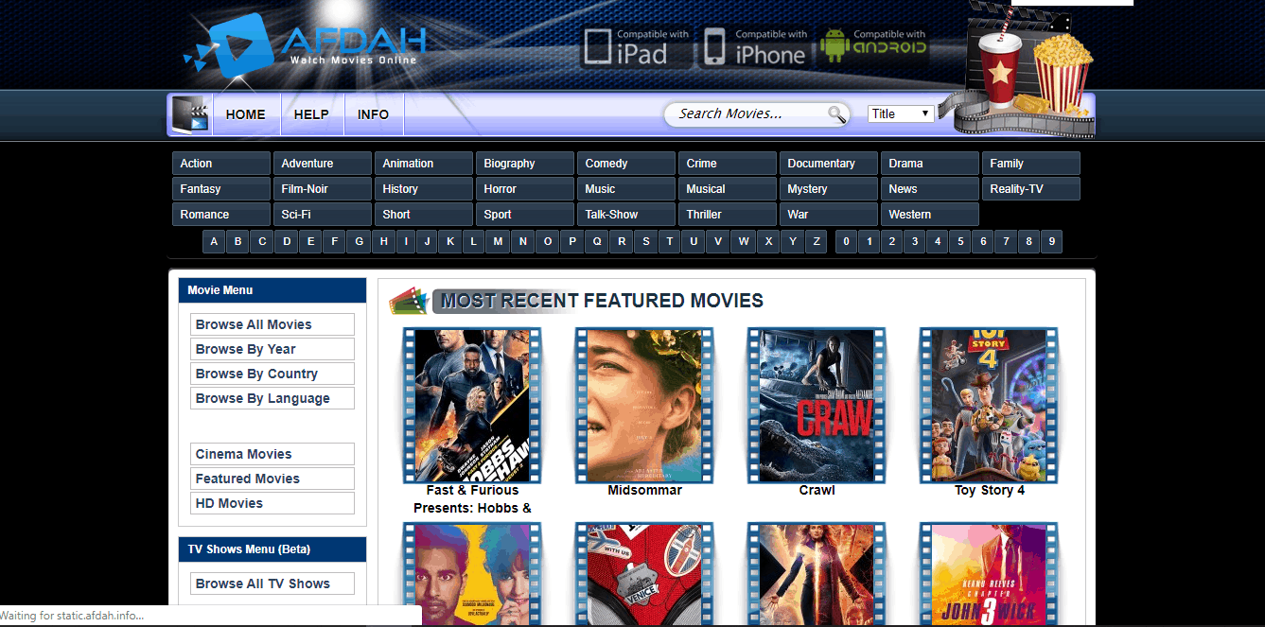Choose the Fantasy genre
This screenshot has width=1265, height=627.
point(221,189)
